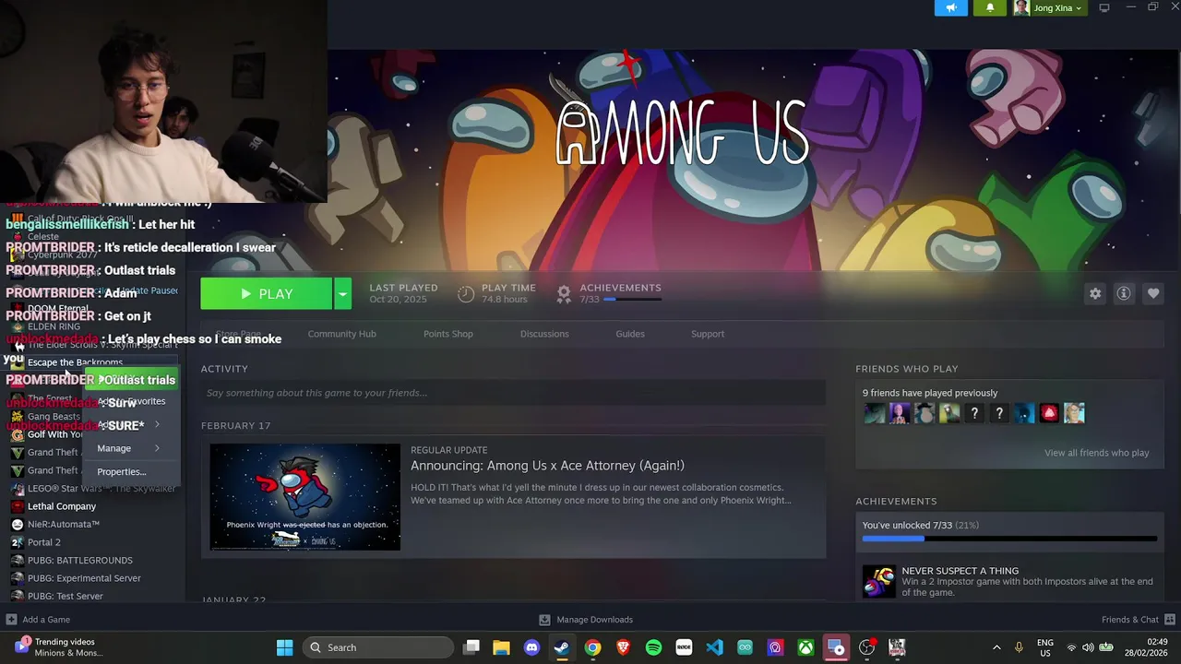Open Manage Downloads
Viewport: 1181px width, 664px height.
[x=586, y=620]
